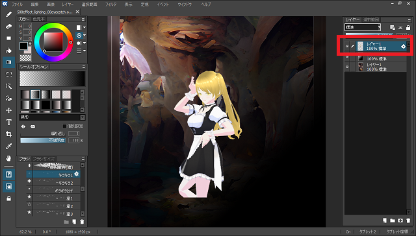Click the padlock icon in left toolbar

point(8,198)
